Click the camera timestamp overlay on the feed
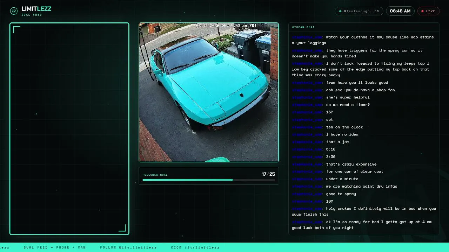The image size is (449, 252). point(226,26)
